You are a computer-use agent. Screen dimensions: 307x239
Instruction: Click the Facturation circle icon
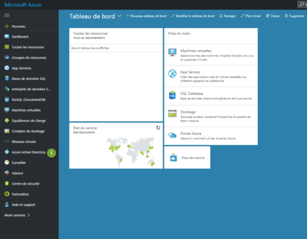[7, 194]
